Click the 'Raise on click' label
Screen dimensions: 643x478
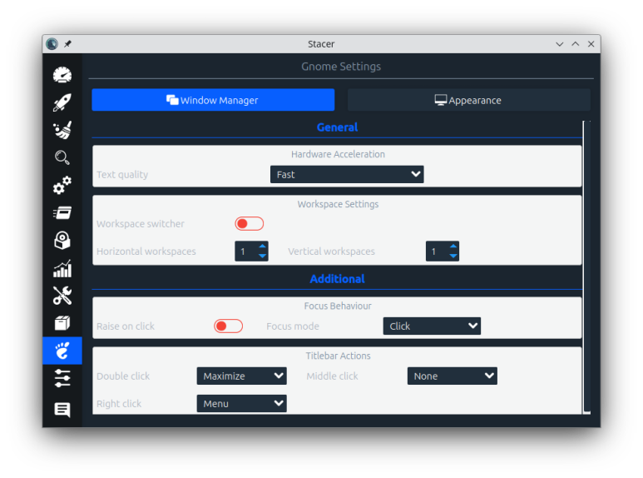point(126,326)
